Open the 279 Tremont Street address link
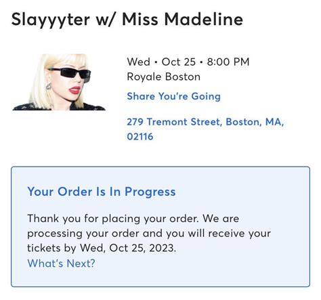Screen dimensions: 321x300 coord(205,129)
